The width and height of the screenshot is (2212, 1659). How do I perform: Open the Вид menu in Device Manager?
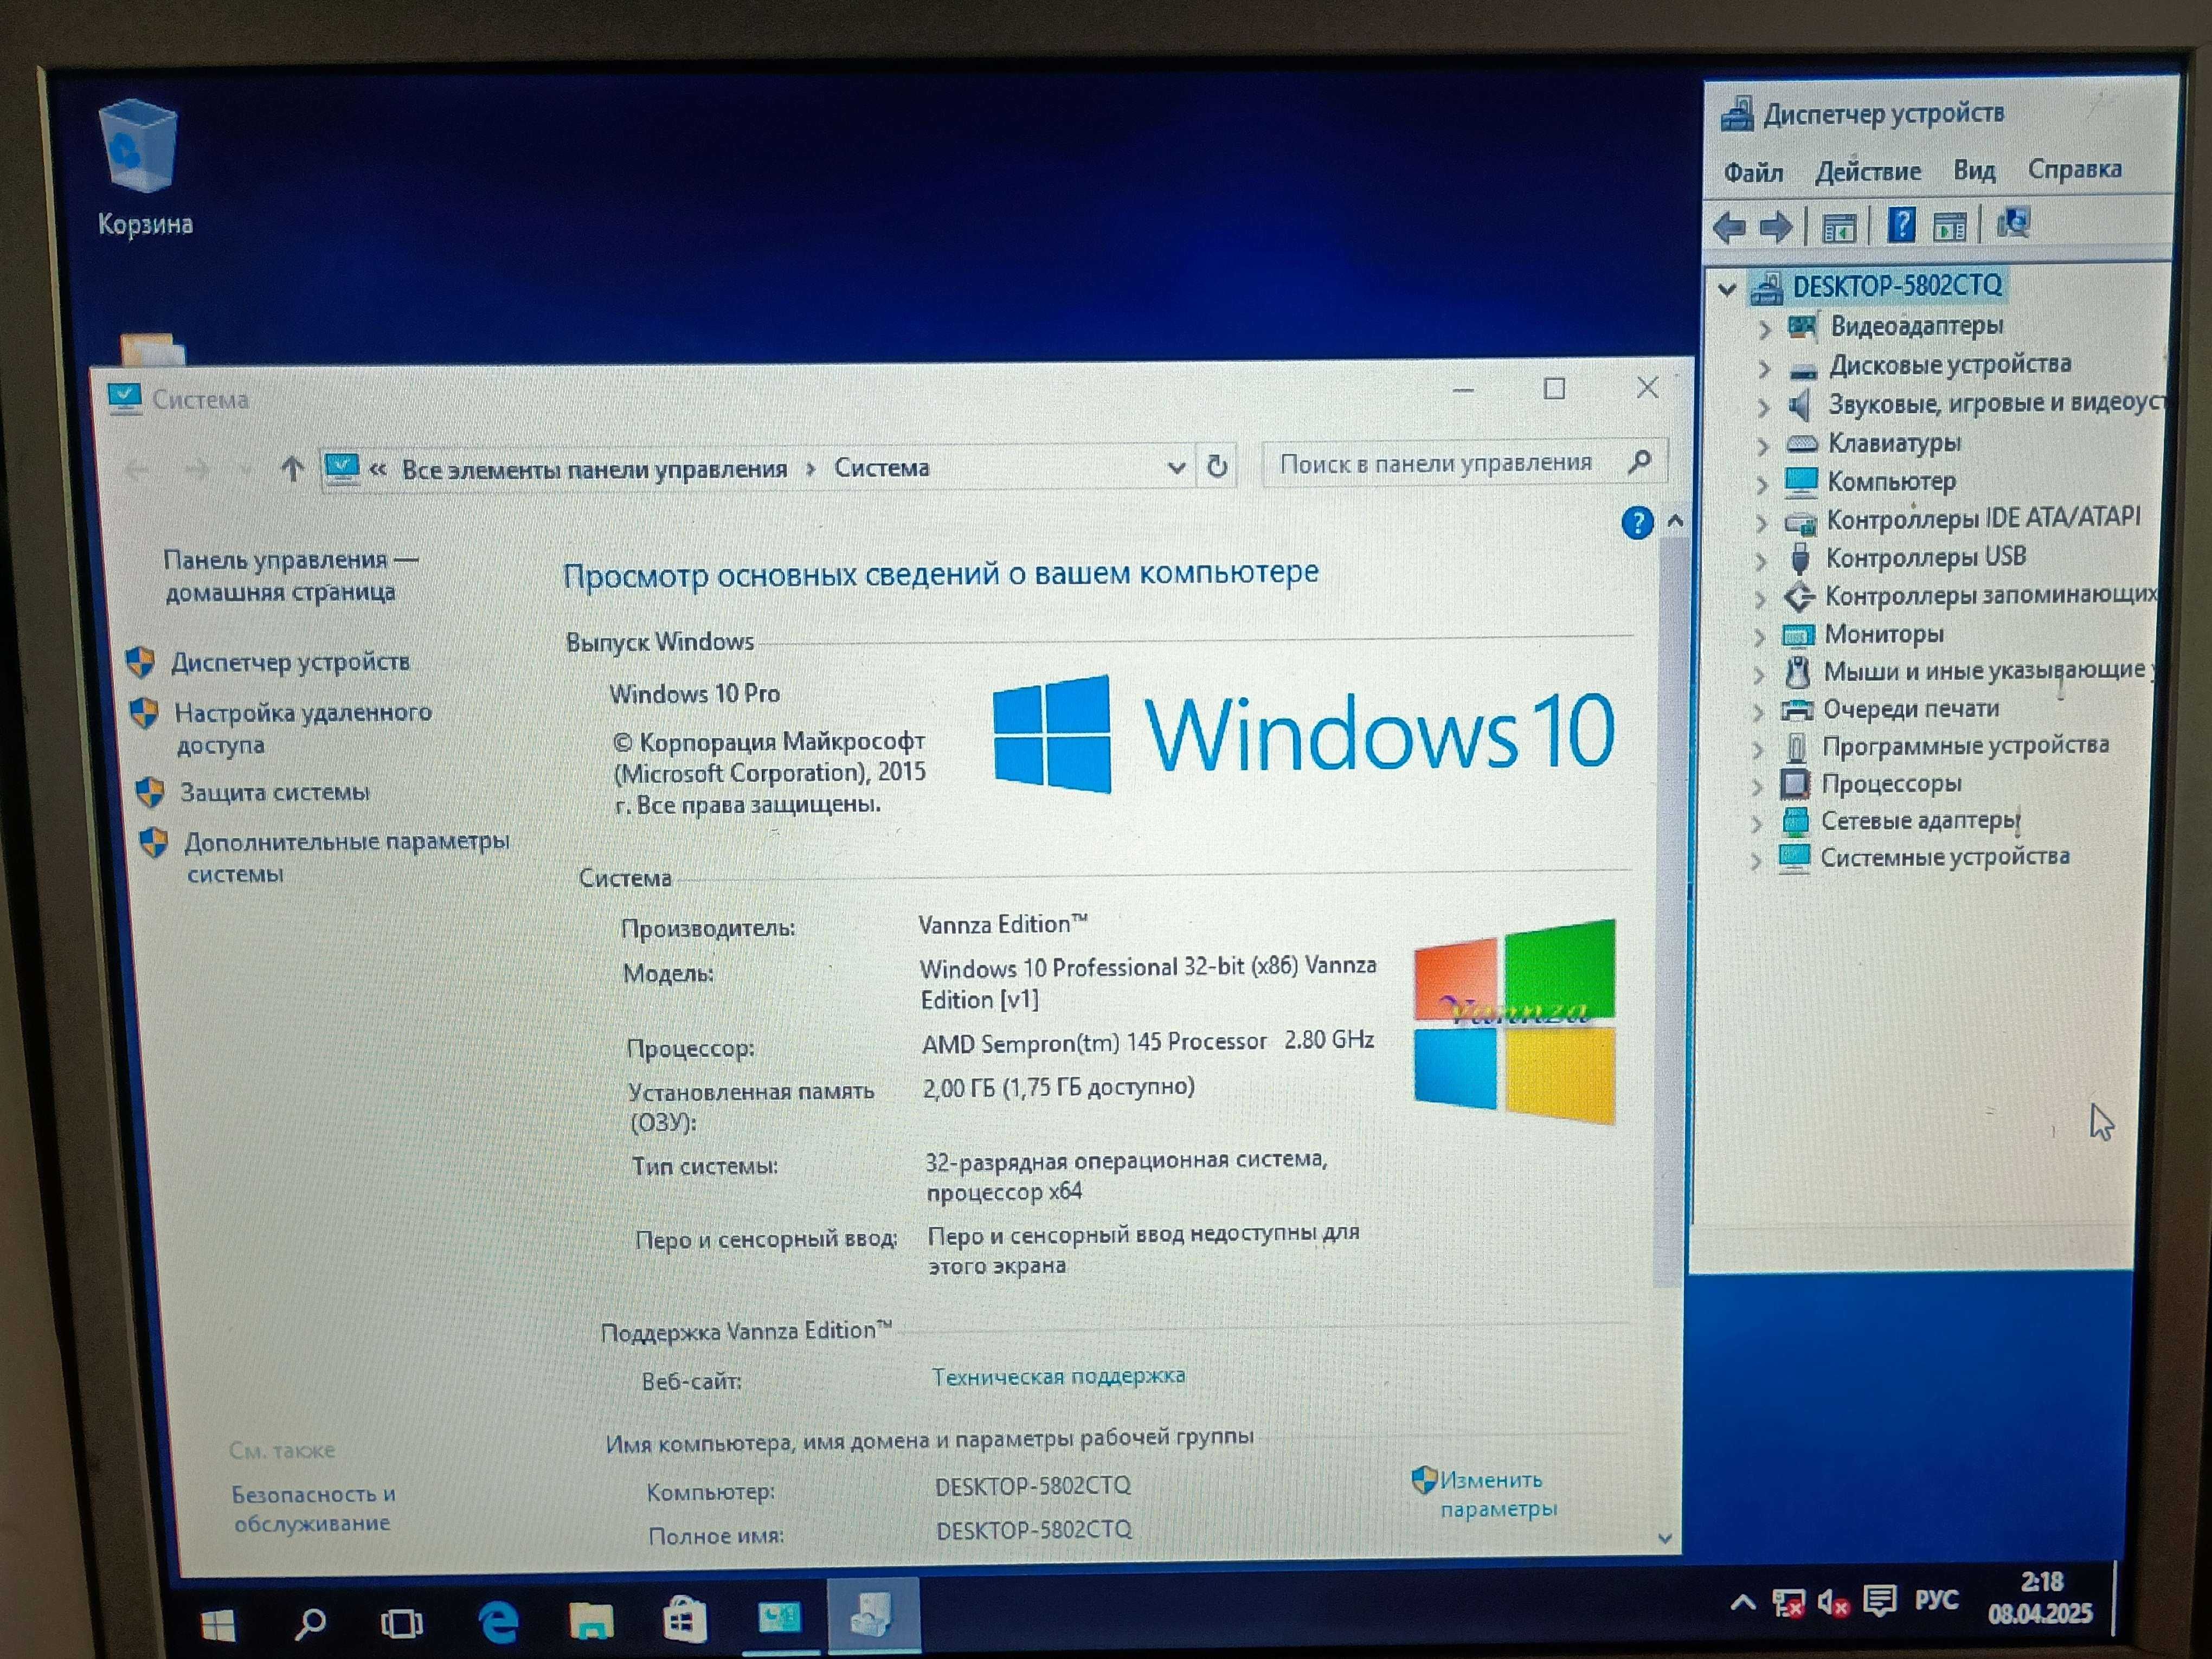(x=1974, y=171)
